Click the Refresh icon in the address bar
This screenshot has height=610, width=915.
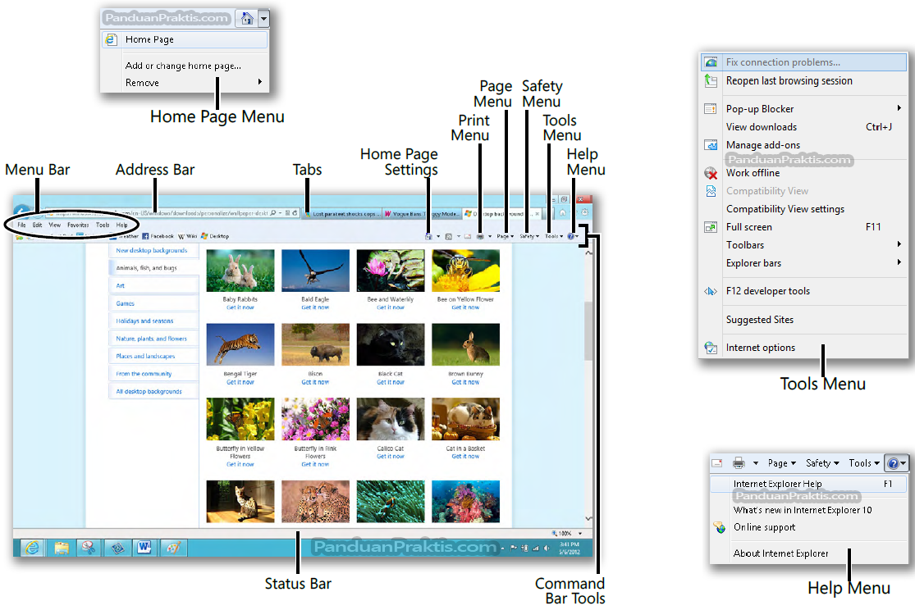[x=294, y=212]
